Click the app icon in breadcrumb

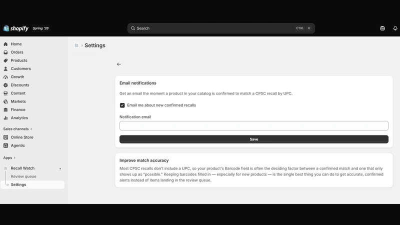[x=76, y=45]
